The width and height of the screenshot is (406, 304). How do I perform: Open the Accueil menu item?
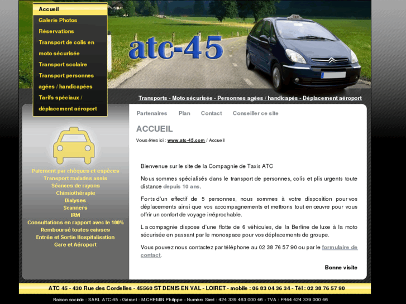click(x=70, y=9)
